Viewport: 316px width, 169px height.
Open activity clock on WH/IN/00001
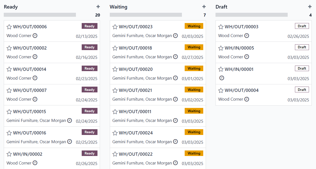222,78
